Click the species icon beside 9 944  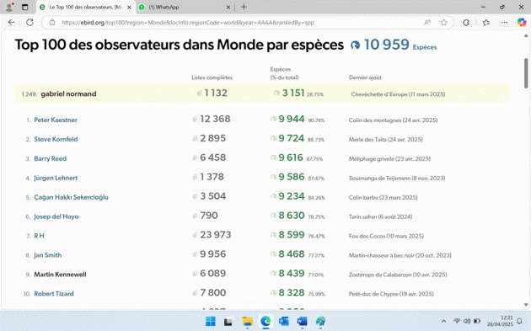pyautogui.click(x=273, y=119)
